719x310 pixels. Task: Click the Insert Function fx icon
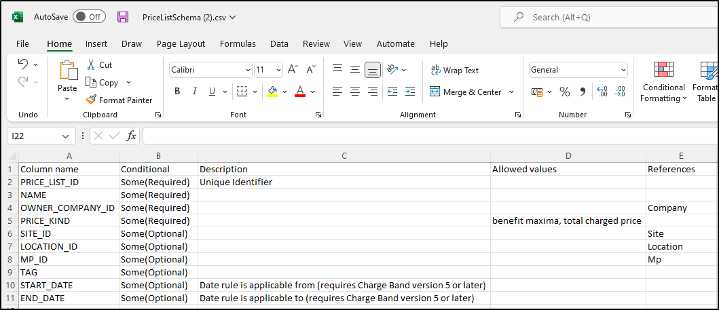point(132,136)
